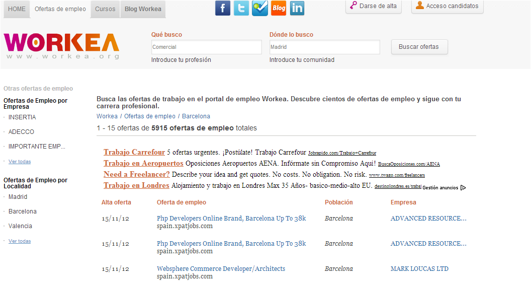
Task: Open the first Php Developers Online Brand offer
Action: 231,219
